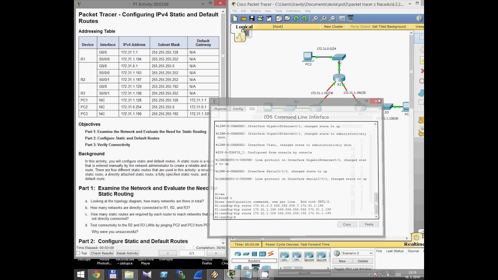Click the network information icon on the toolbar
The width and height of the screenshot is (498, 280).
(419, 18)
